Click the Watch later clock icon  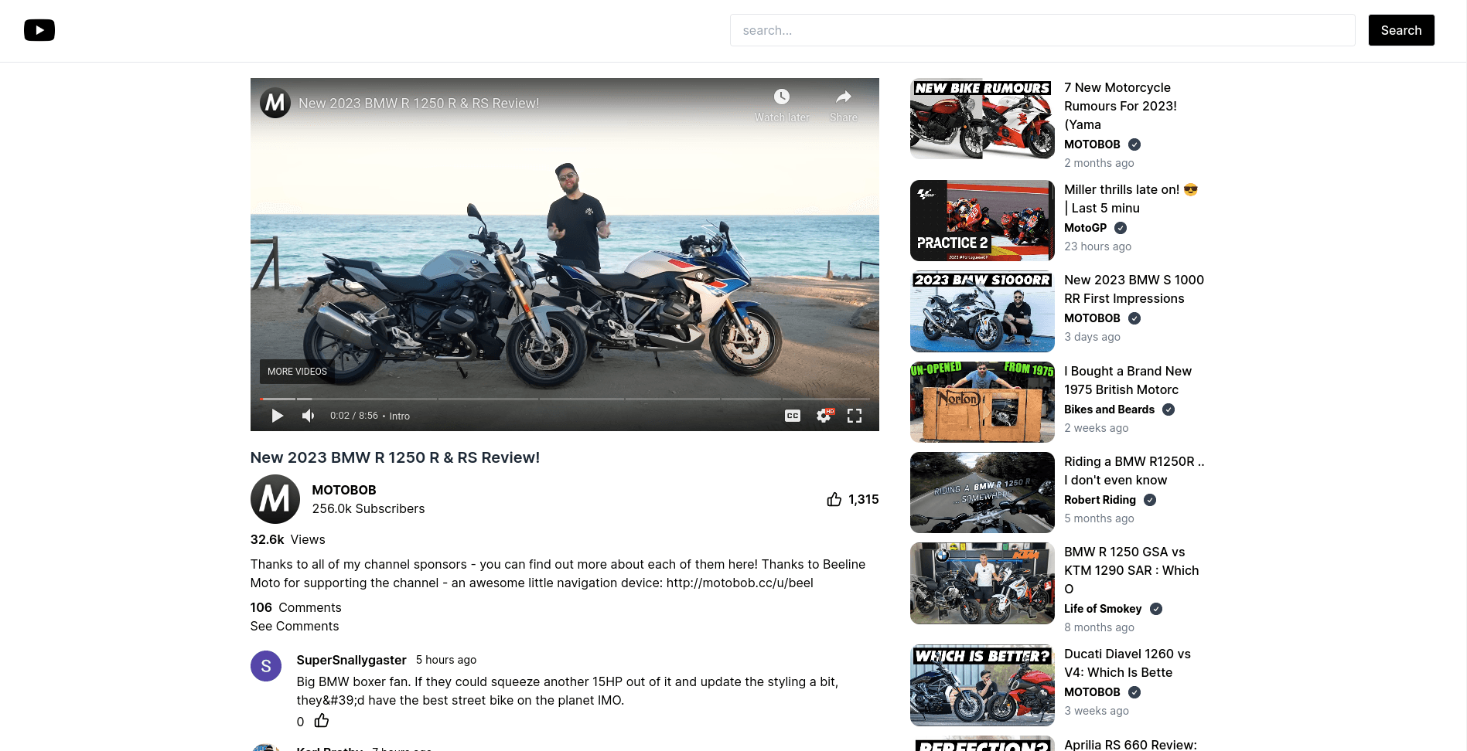click(x=782, y=97)
